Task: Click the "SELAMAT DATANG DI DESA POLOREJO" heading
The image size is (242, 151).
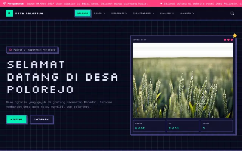Action: [62, 77]
